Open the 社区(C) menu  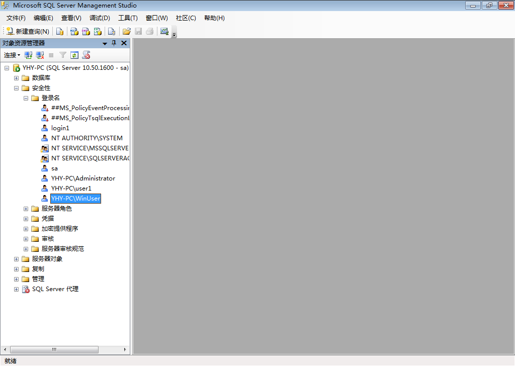[186, 18]
